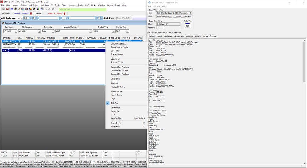Expand the Exchange (ALL) filter dropdown

tap(16, 31)
